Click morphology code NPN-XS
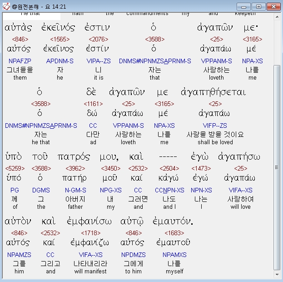The image size is (283, 282). coord(201,190)
